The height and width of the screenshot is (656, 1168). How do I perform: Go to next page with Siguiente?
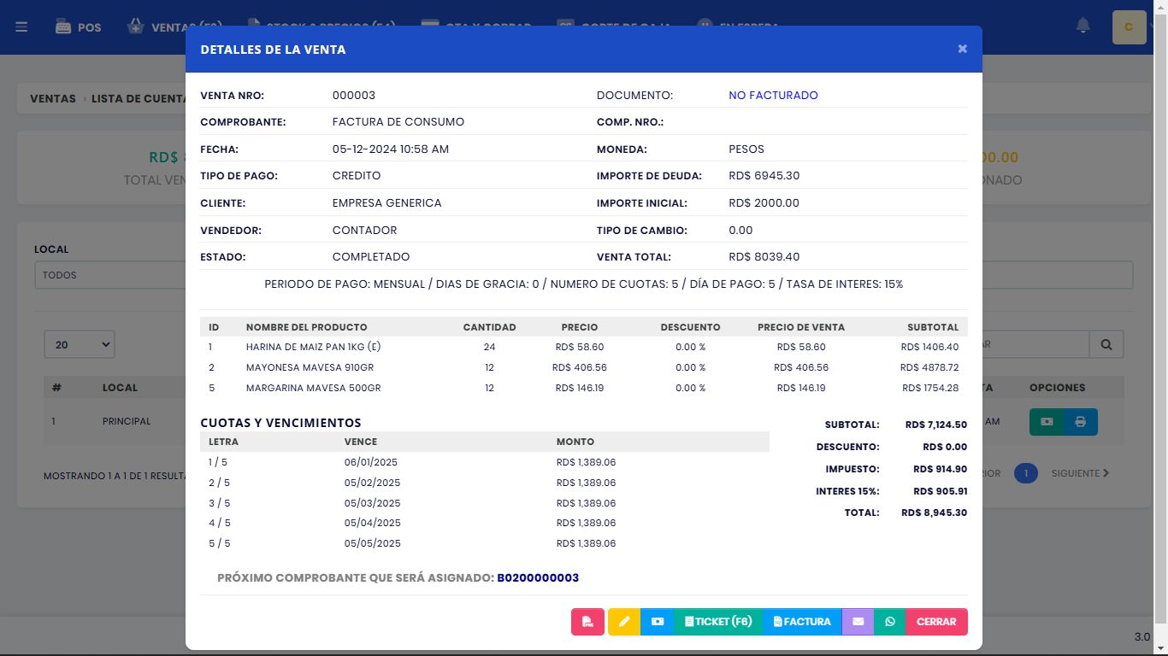tap(1080, 473)
